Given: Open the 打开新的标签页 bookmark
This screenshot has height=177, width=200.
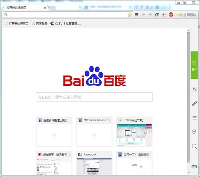Looking at the screenshot, I should [16, 24].
